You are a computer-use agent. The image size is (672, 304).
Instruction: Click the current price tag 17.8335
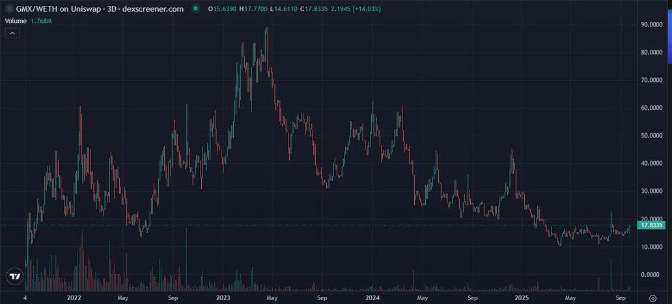[651, 225]
